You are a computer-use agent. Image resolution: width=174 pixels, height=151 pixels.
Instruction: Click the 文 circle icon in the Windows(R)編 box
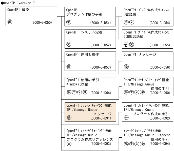click(x=80, y=92)
